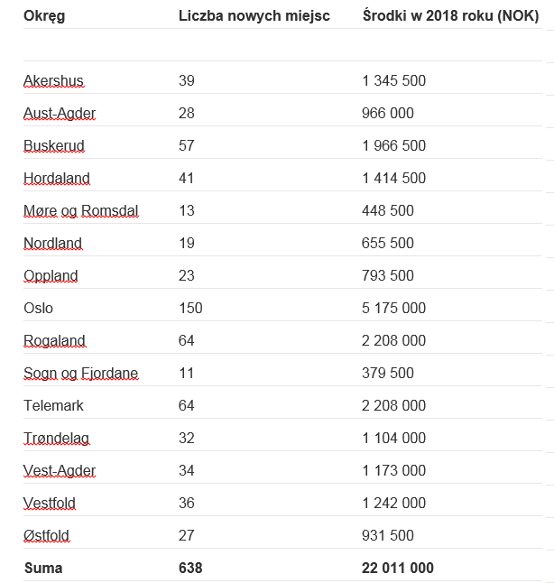This screenshot has width=554, height=583.
Task: Click on the Buskerud row name
Action: tap(54, 146)
